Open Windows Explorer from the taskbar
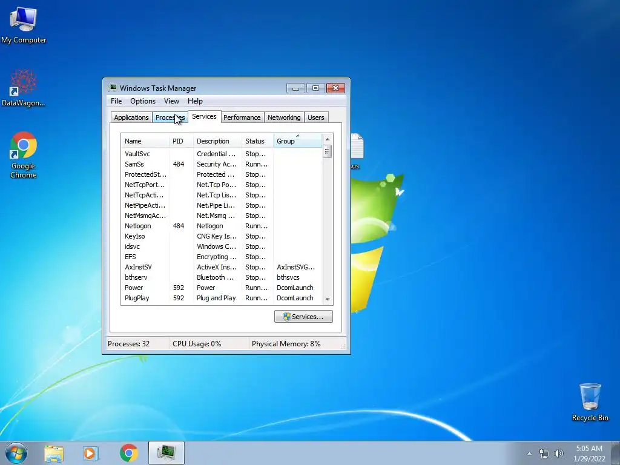This screenshot has height=465, width=620. point(54,453)
